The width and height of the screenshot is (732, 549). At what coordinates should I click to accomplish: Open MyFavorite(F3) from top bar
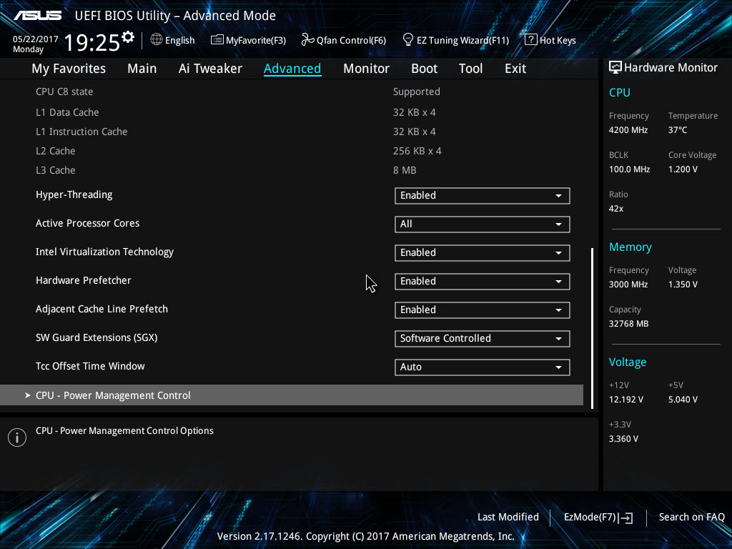tap(256, 40)
